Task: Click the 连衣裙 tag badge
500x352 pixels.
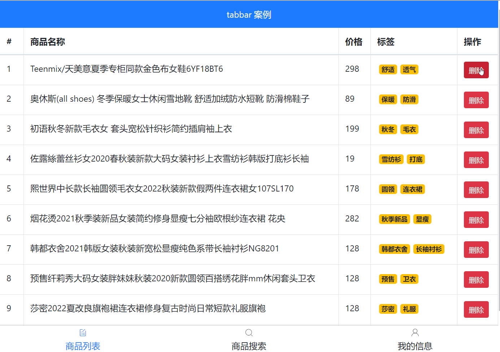Action: [413, 189]
